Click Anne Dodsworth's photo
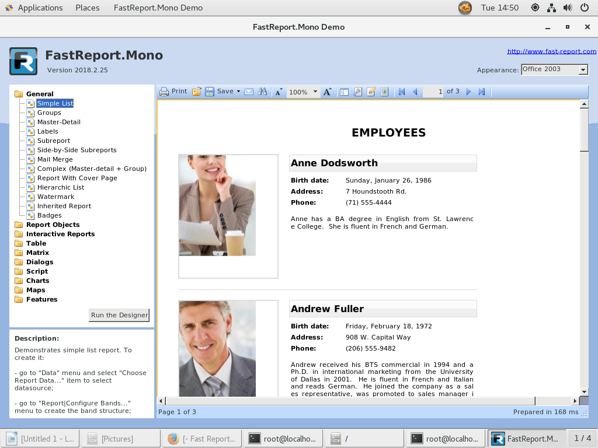 (x=217, y=205)
